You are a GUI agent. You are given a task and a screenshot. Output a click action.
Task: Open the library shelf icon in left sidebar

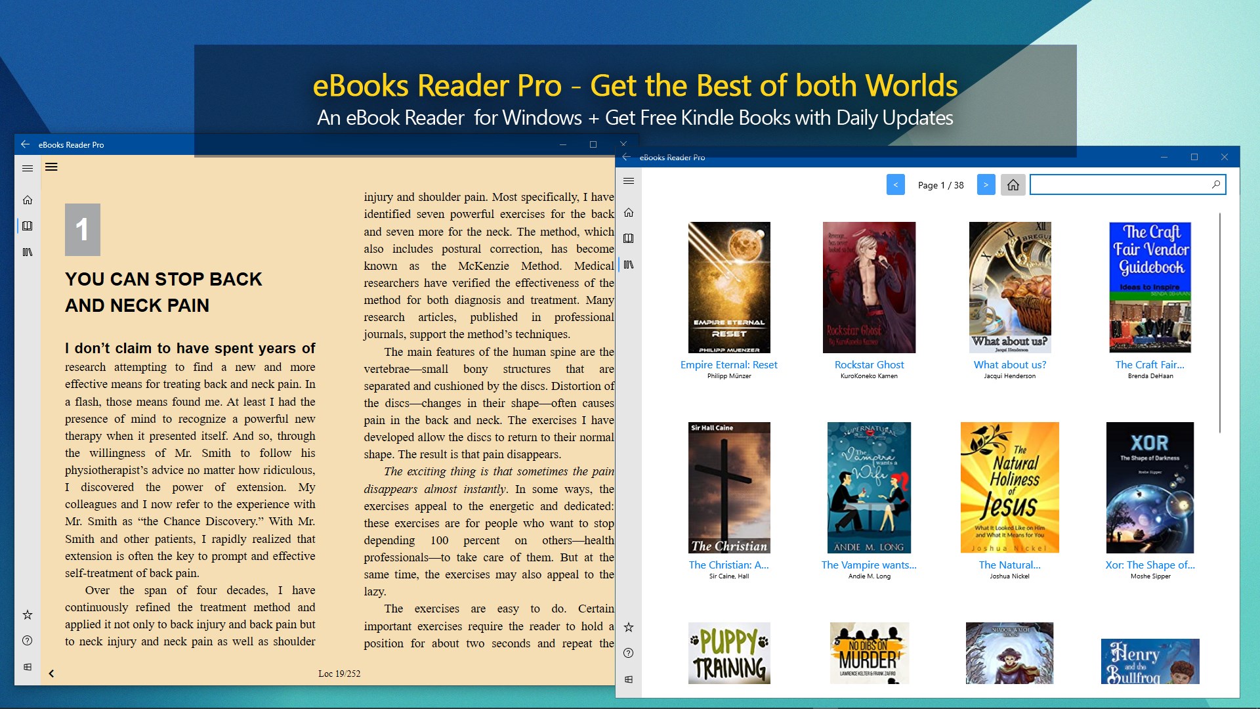coord(28,252)
